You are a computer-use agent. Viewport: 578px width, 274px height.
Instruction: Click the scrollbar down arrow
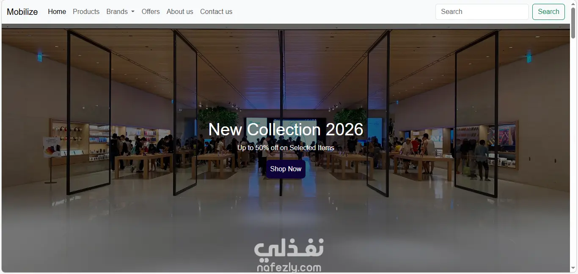[574, 269]
